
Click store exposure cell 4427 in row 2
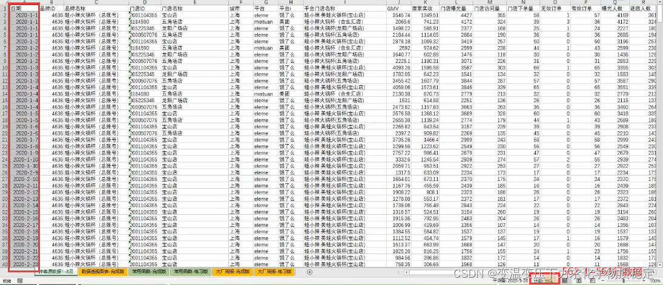tap(457, 15)
